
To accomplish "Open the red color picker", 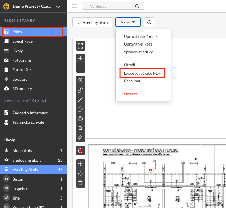I will [80, 151].
